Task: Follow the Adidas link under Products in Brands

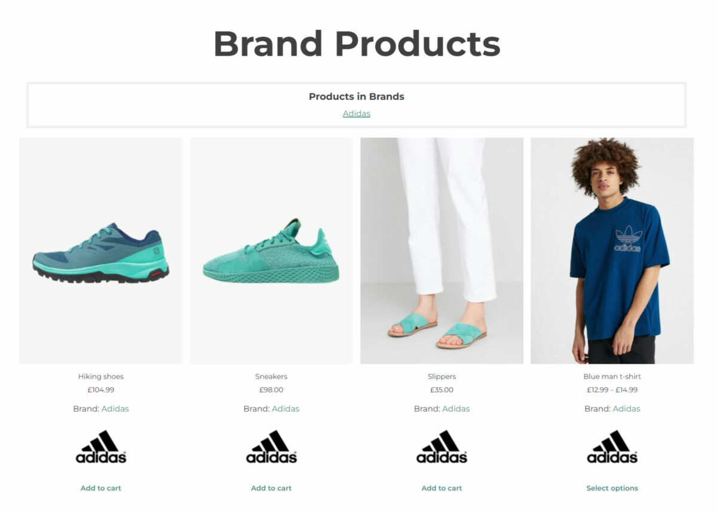Action: click(x=357, y=113)
